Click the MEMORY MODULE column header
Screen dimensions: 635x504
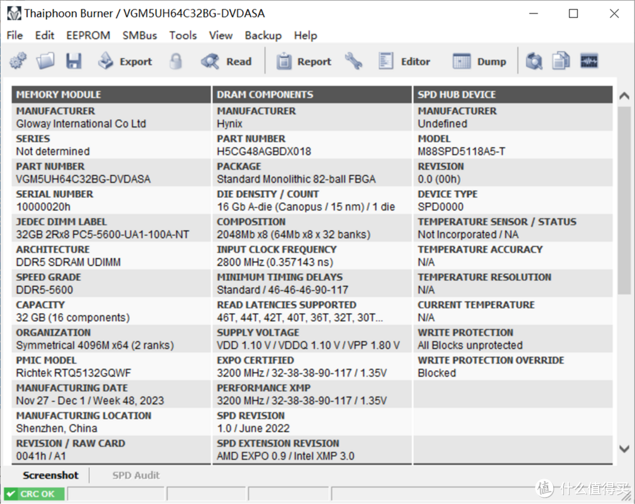tap(111, 94)
